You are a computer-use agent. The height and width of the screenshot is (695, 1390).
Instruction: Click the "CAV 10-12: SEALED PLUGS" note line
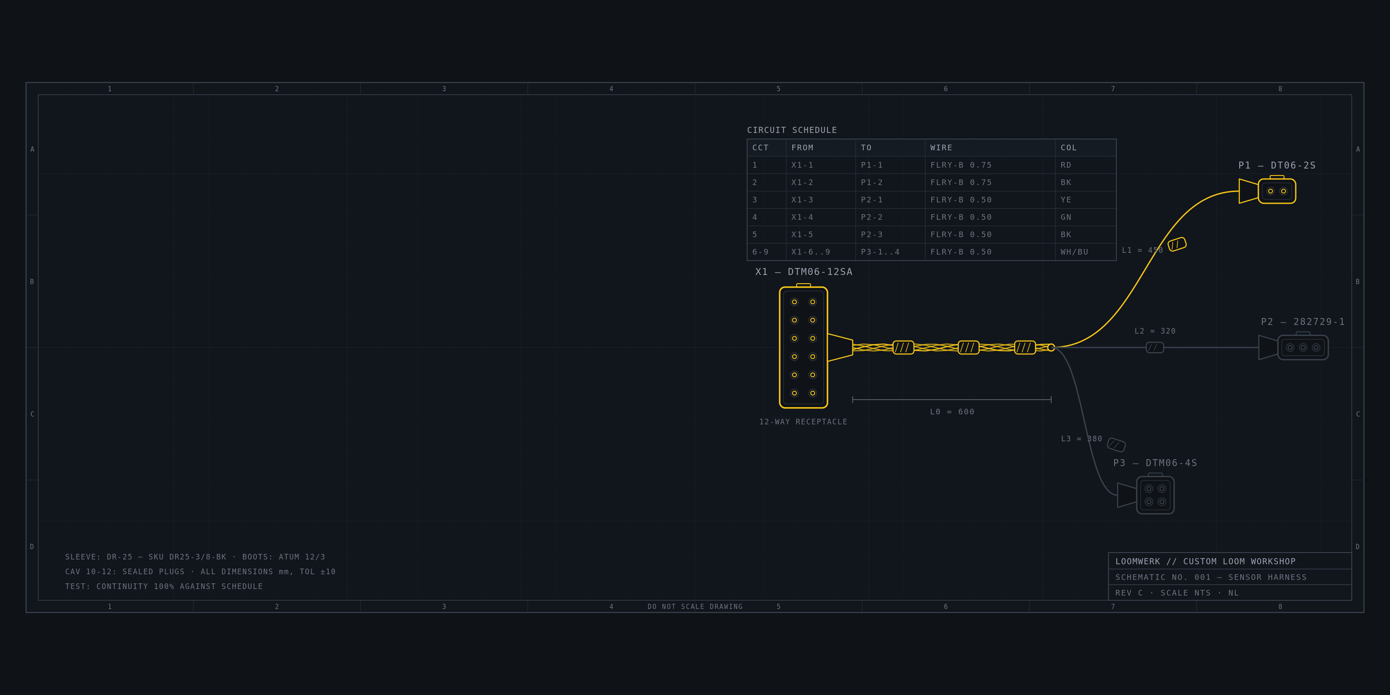click(200, 572)
